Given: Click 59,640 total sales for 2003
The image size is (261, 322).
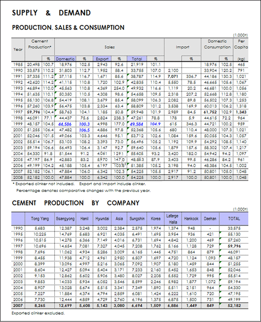Looking at the screenshot, I should 136,148.
